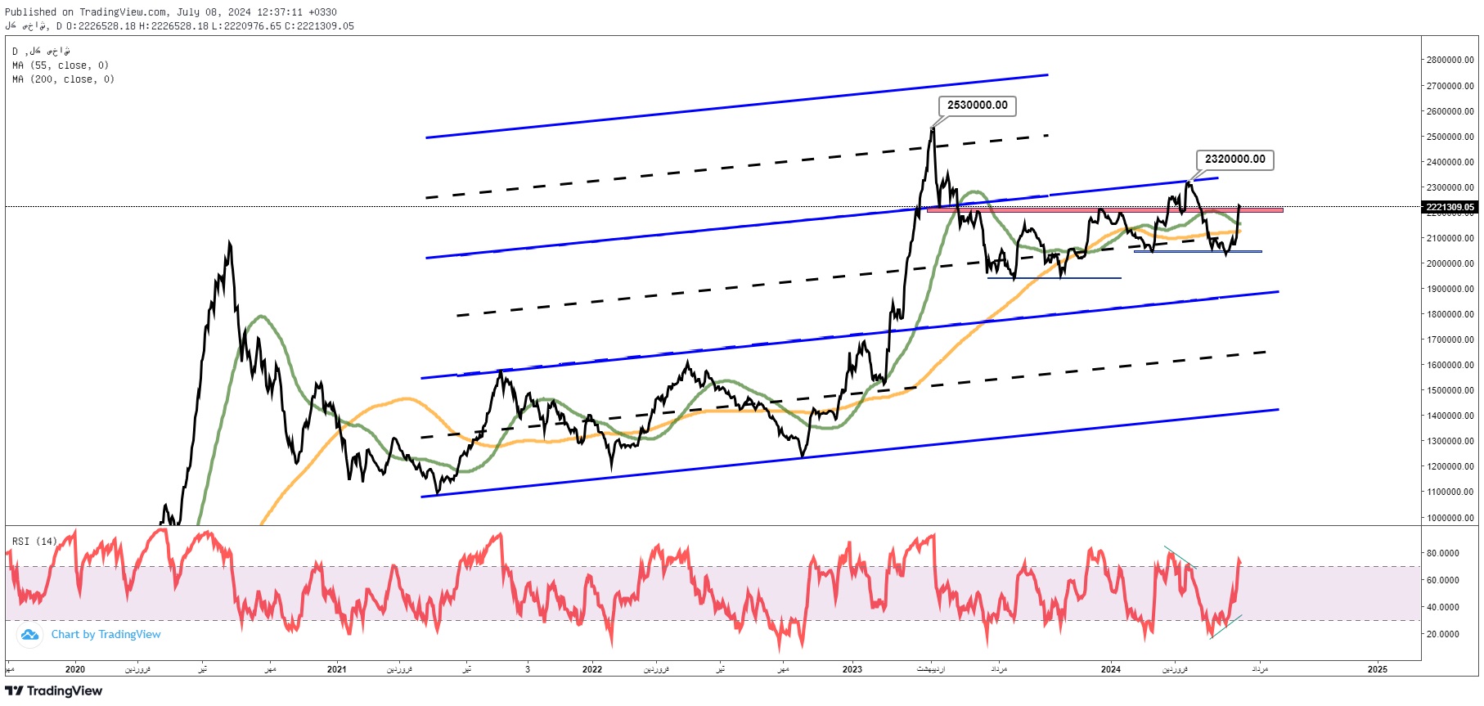Click the published date header text
The width and height of the screenshot is (1484, 706).
(171, 12)
